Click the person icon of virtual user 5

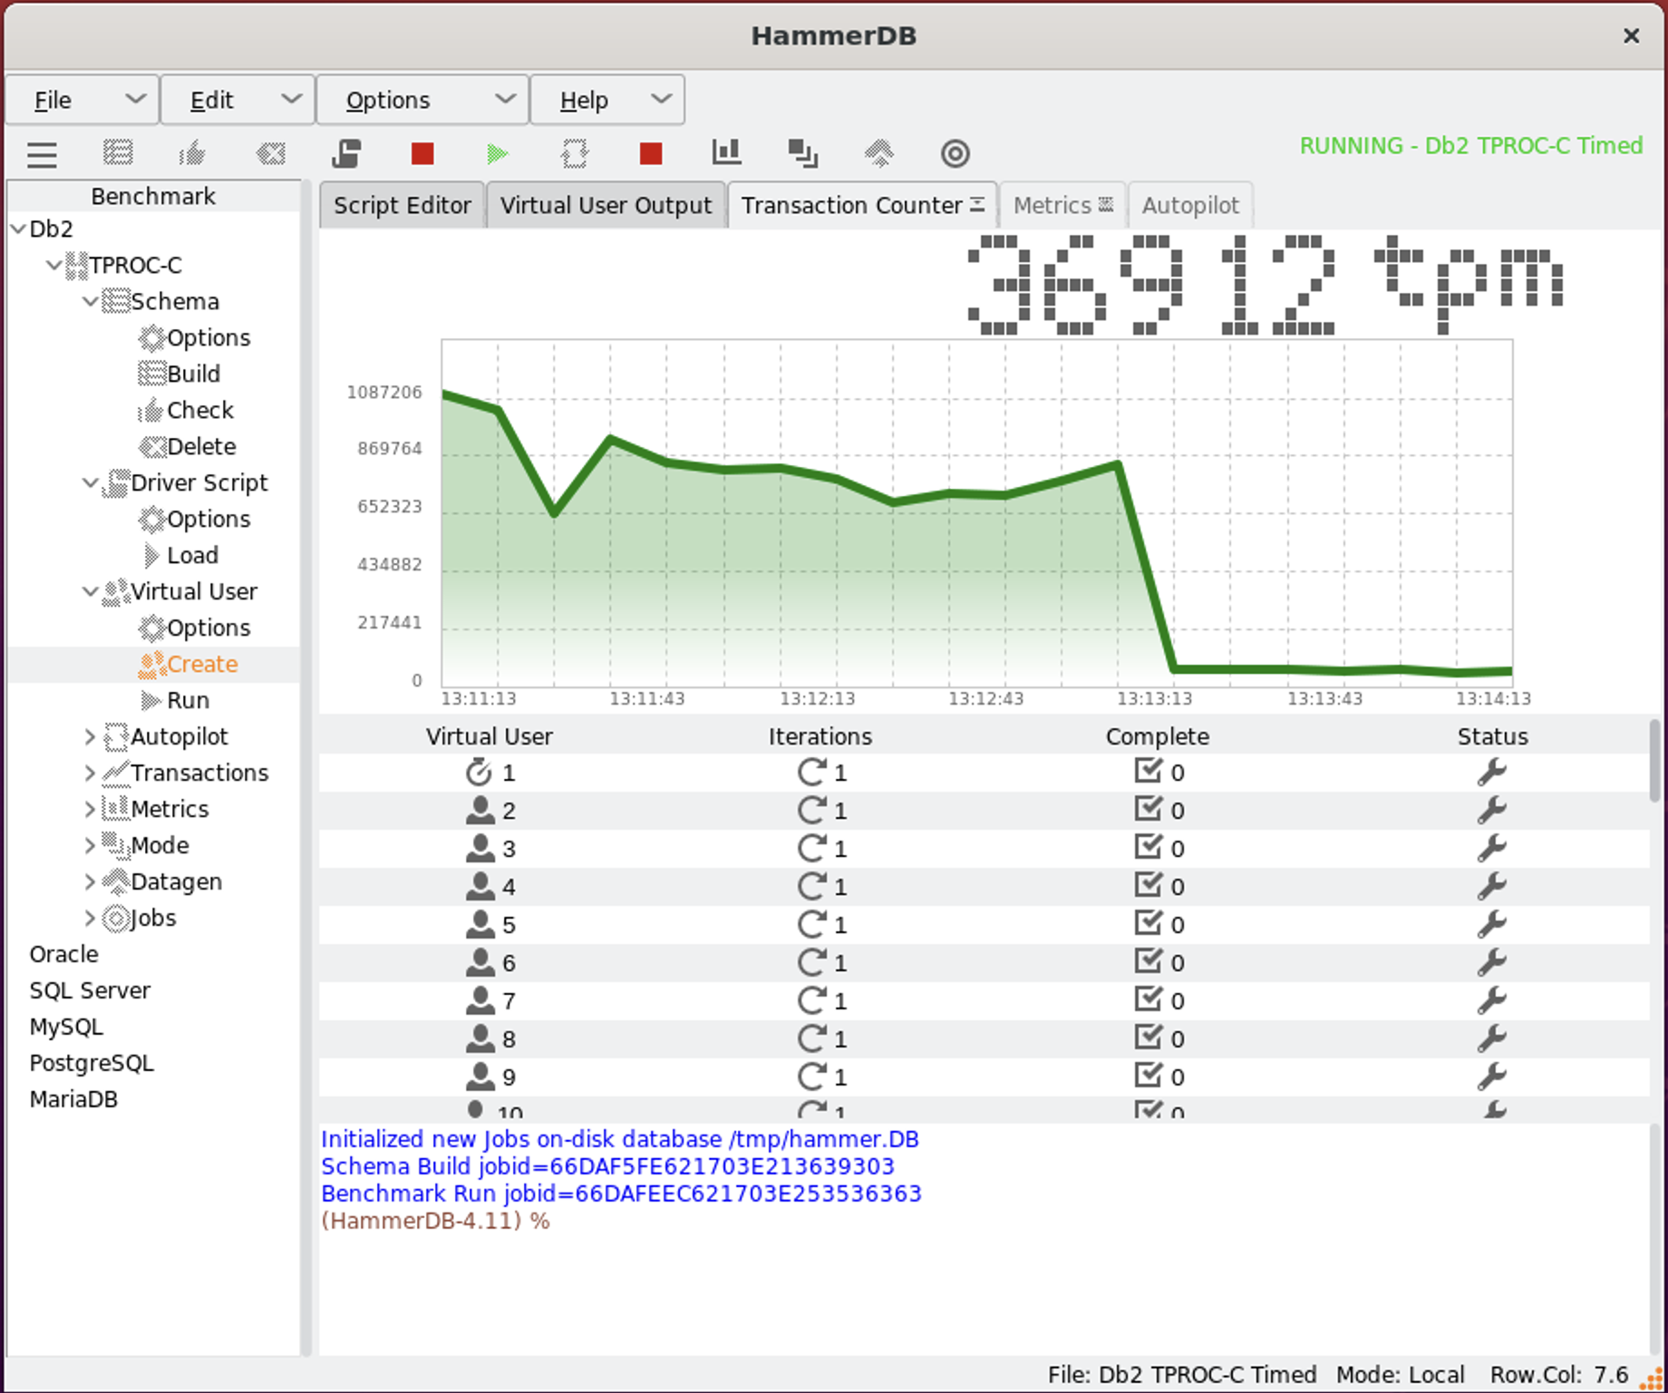(x=480, y=924)
